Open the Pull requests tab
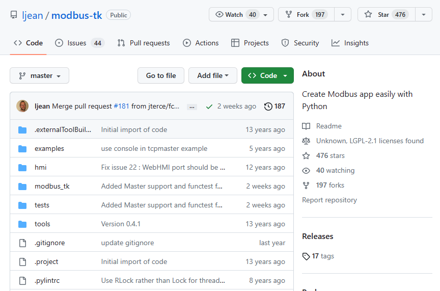The image size is (440, 291). pyautogui.click(x=144, y=43)
